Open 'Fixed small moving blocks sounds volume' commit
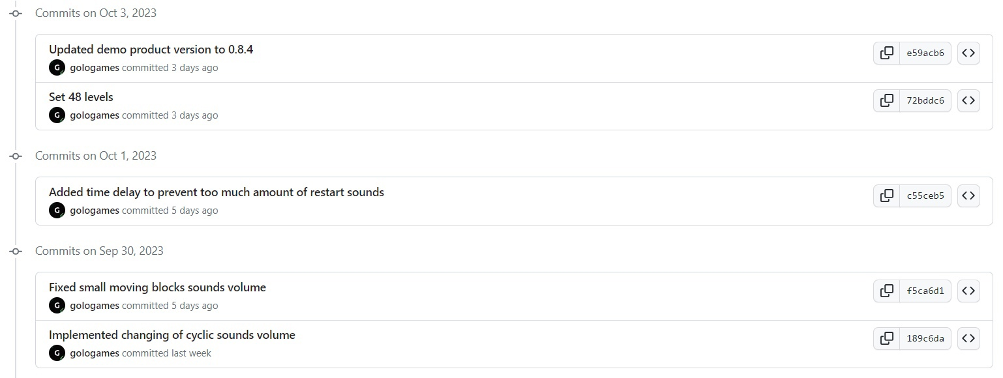The width and height of the screenshot is (1003, 378). click(x=157, y=287)
